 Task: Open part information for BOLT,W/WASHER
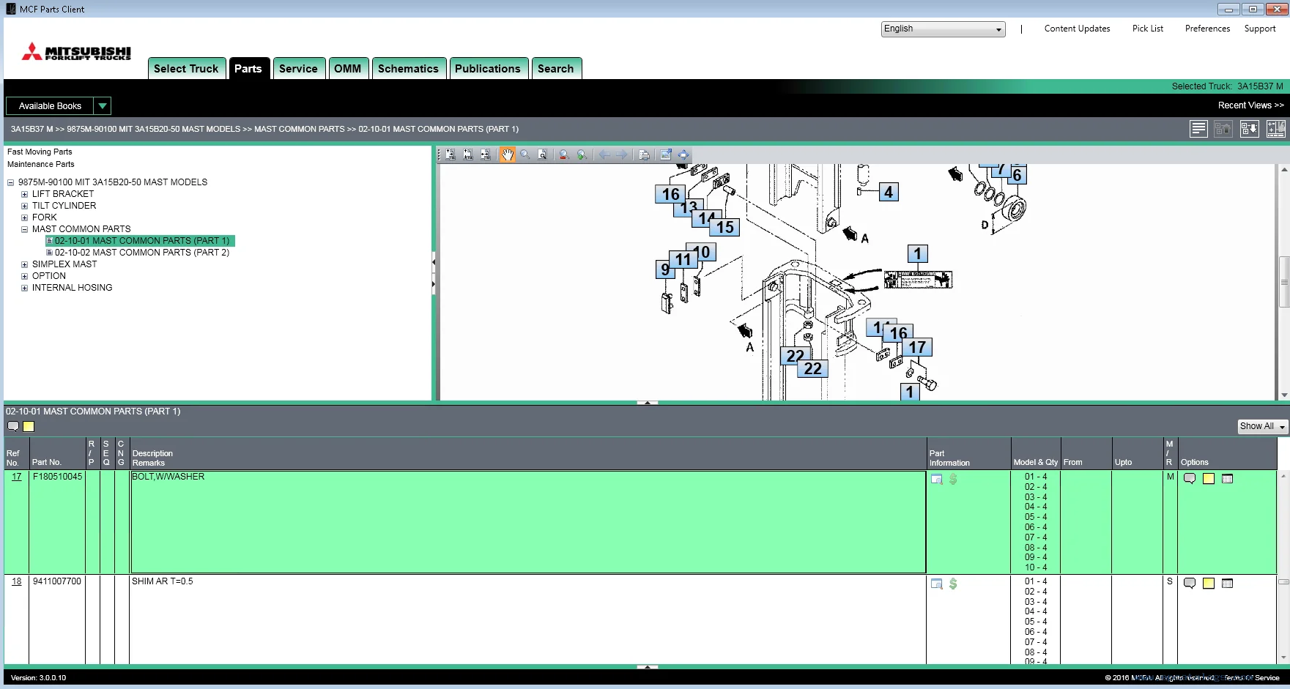[x=936, y=479]
